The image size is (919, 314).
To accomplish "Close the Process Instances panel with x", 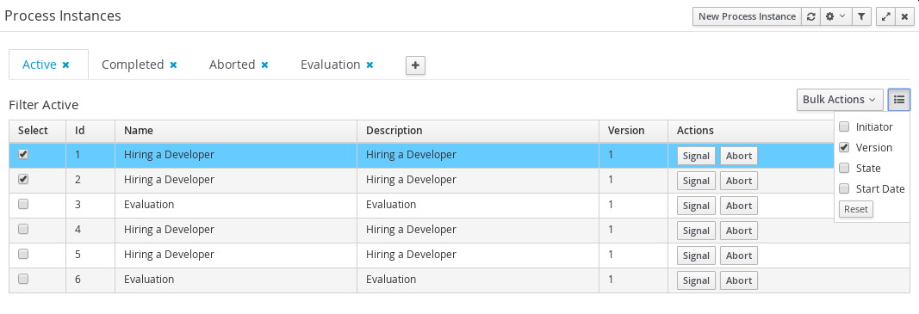I will point(904,16).
